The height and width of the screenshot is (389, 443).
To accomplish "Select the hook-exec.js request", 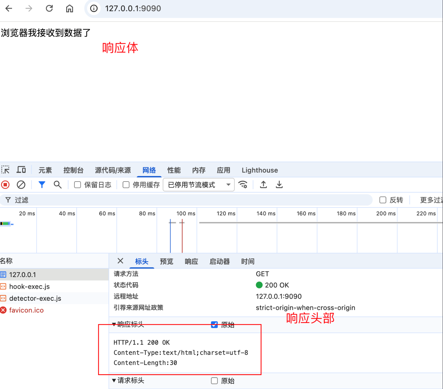I will pos(29,287).
